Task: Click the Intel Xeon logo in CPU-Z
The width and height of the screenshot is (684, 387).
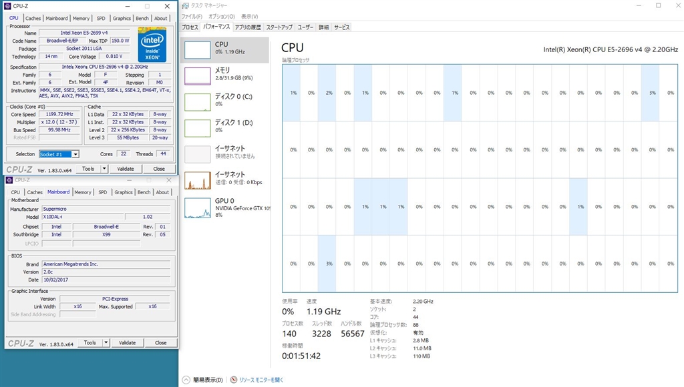Action: (x=152, y=45)
